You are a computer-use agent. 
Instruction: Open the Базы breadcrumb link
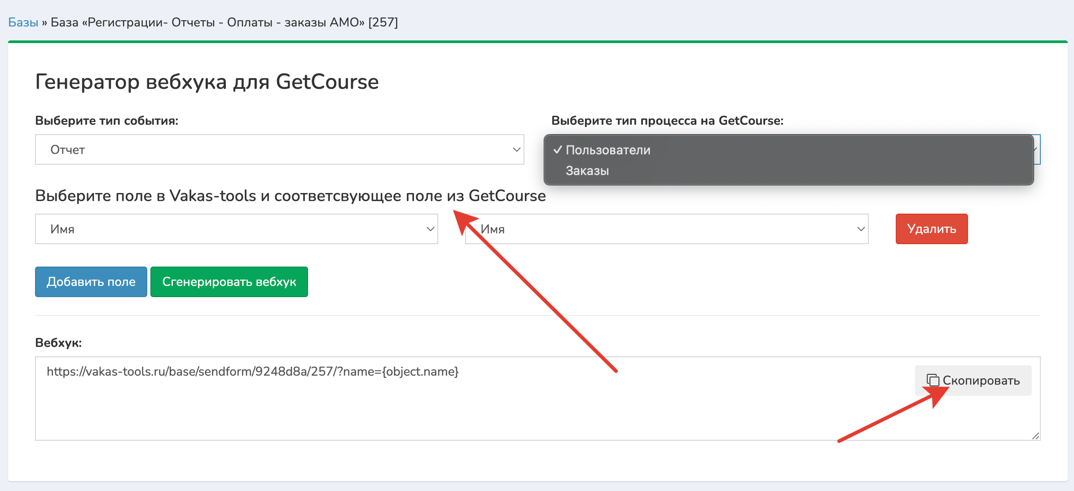[x=23, y=22]
